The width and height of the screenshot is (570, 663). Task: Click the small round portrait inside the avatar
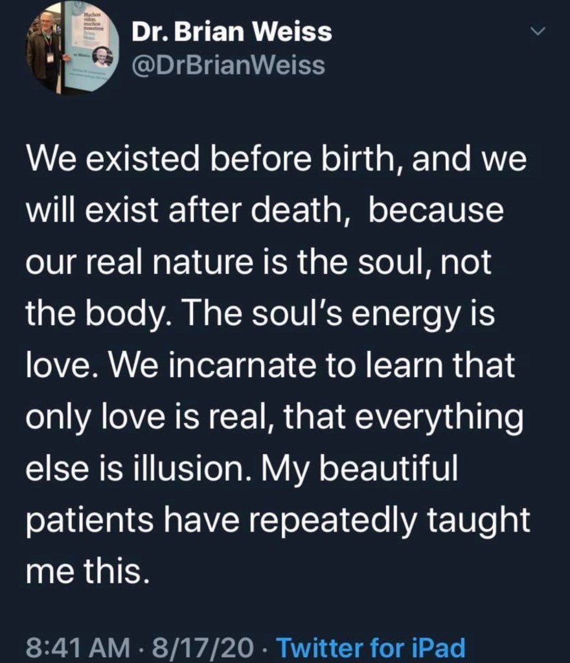click(x=101, y=57)
